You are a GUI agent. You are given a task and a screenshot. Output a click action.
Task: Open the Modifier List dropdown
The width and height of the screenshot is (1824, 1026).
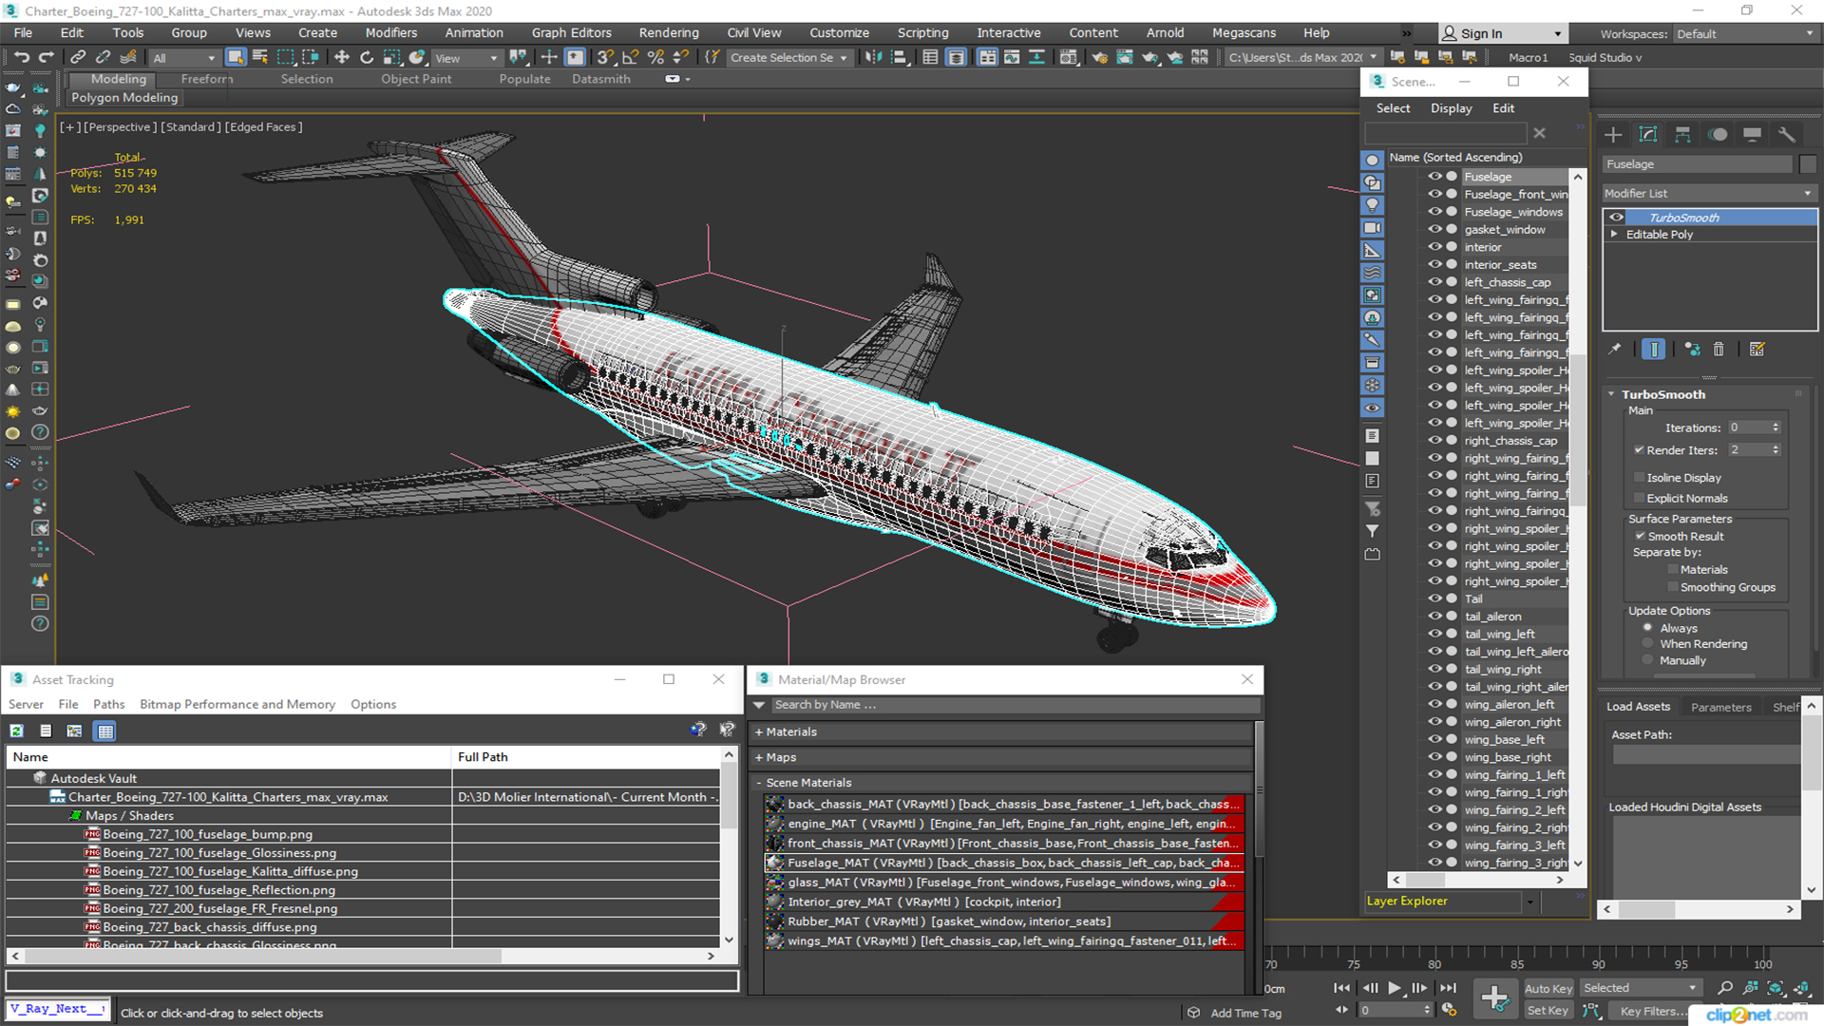pos(1708,193)
